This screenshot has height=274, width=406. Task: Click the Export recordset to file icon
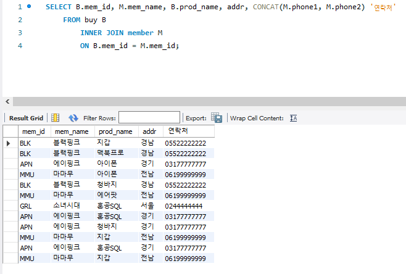tap(217, 118)
